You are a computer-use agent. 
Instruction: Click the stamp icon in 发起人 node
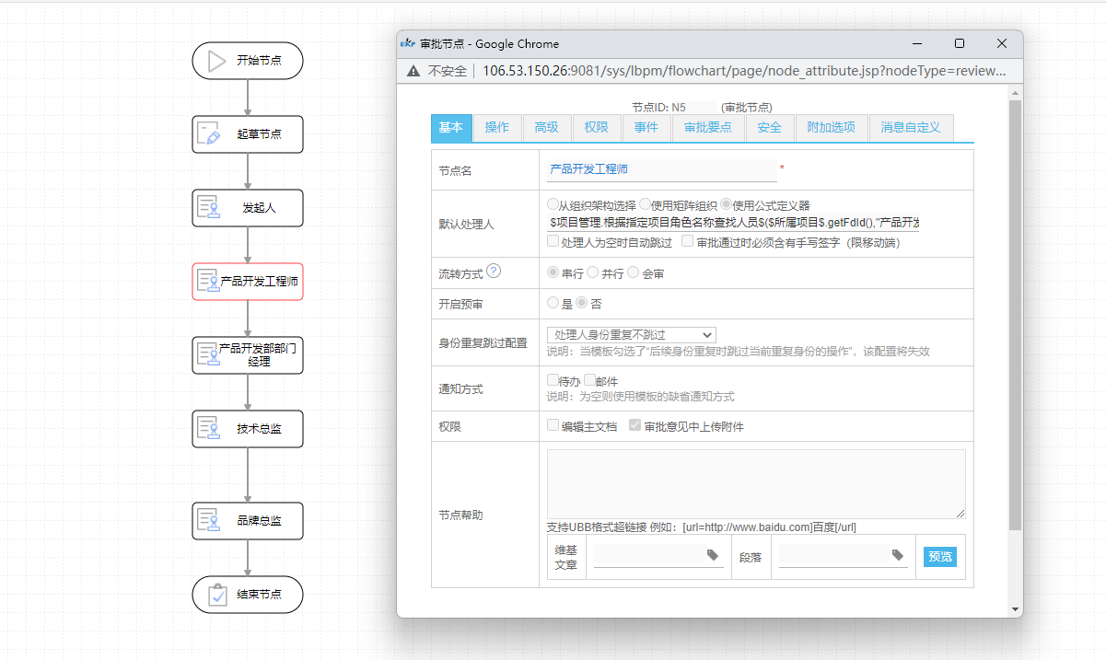(209, 208)
